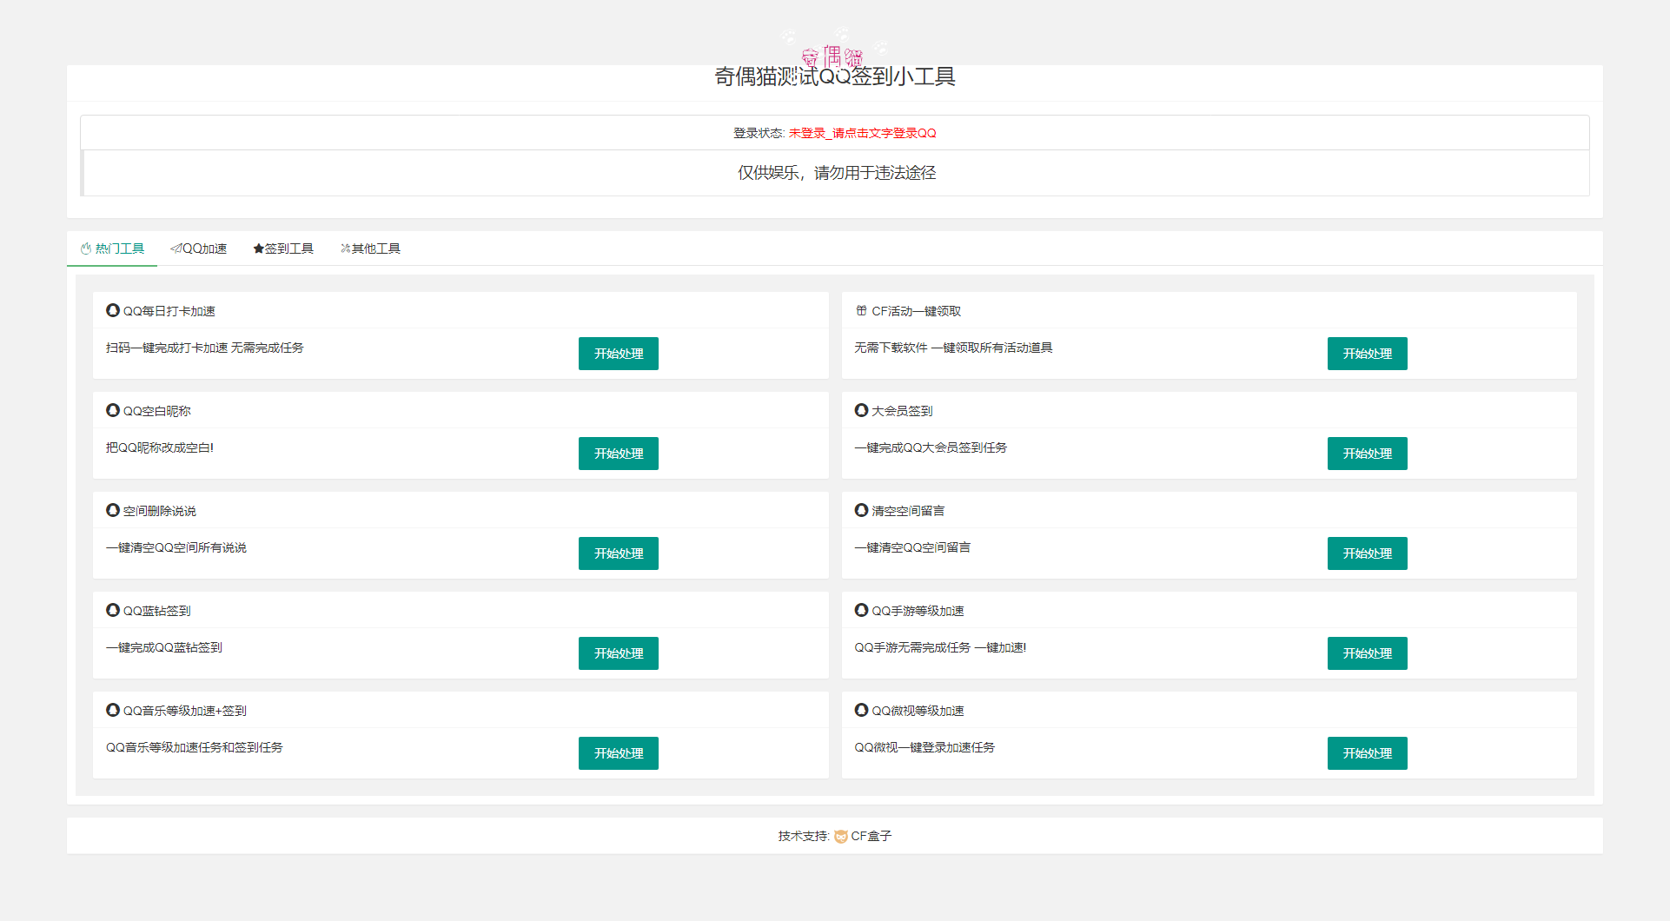Click the flame icon on 热门工具 tab
The height and width of the screenshot is (921, 1670).
86,248
